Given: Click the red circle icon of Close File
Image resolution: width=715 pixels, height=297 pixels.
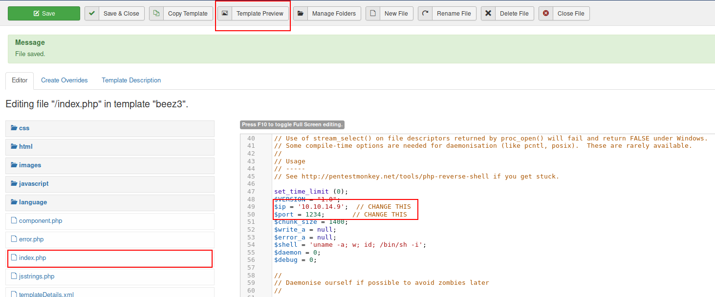Looking at the screenshot, I should 545,14.
